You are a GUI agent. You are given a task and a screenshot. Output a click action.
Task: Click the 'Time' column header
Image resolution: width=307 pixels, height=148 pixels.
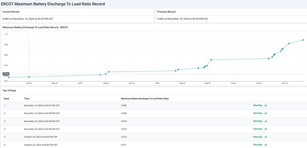27,99
